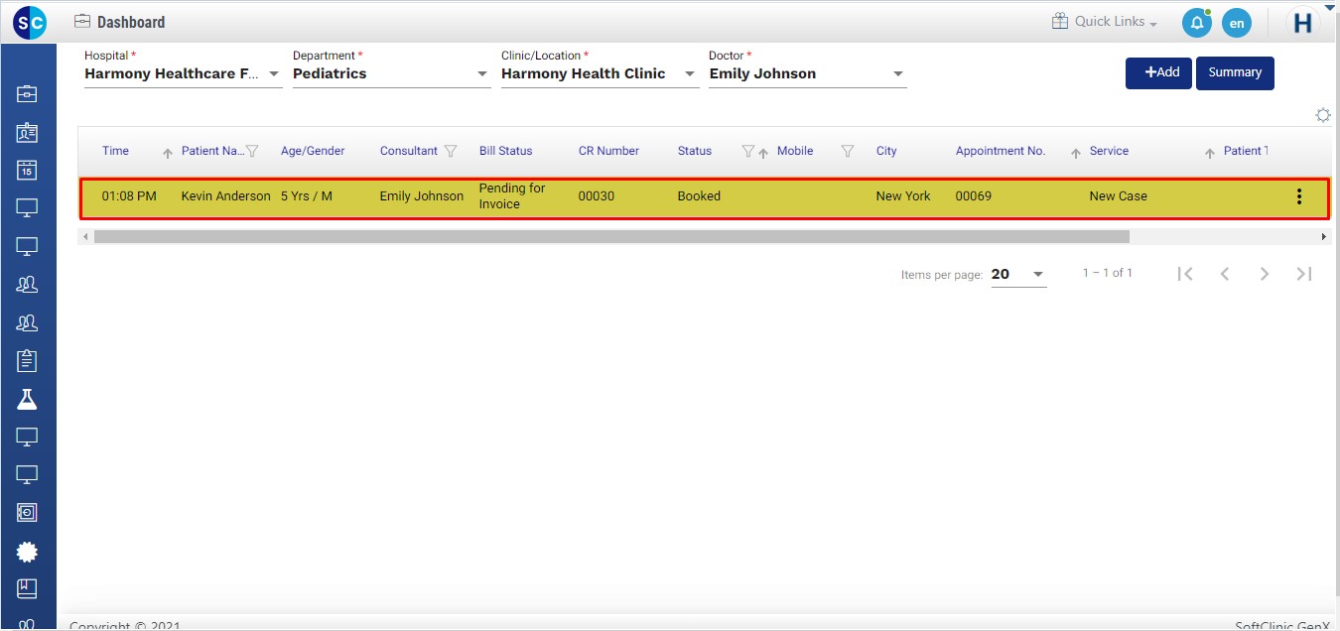Open the briefcase icon in the sidebar
1340x631 pixels.
(27, 94)
